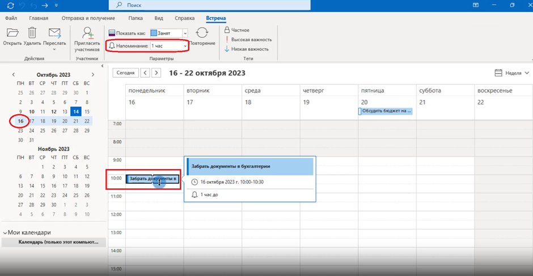Screen dimensions: 533x276
Task: Select the budget discussion event on Friday
Action: (x=386, y=111)
